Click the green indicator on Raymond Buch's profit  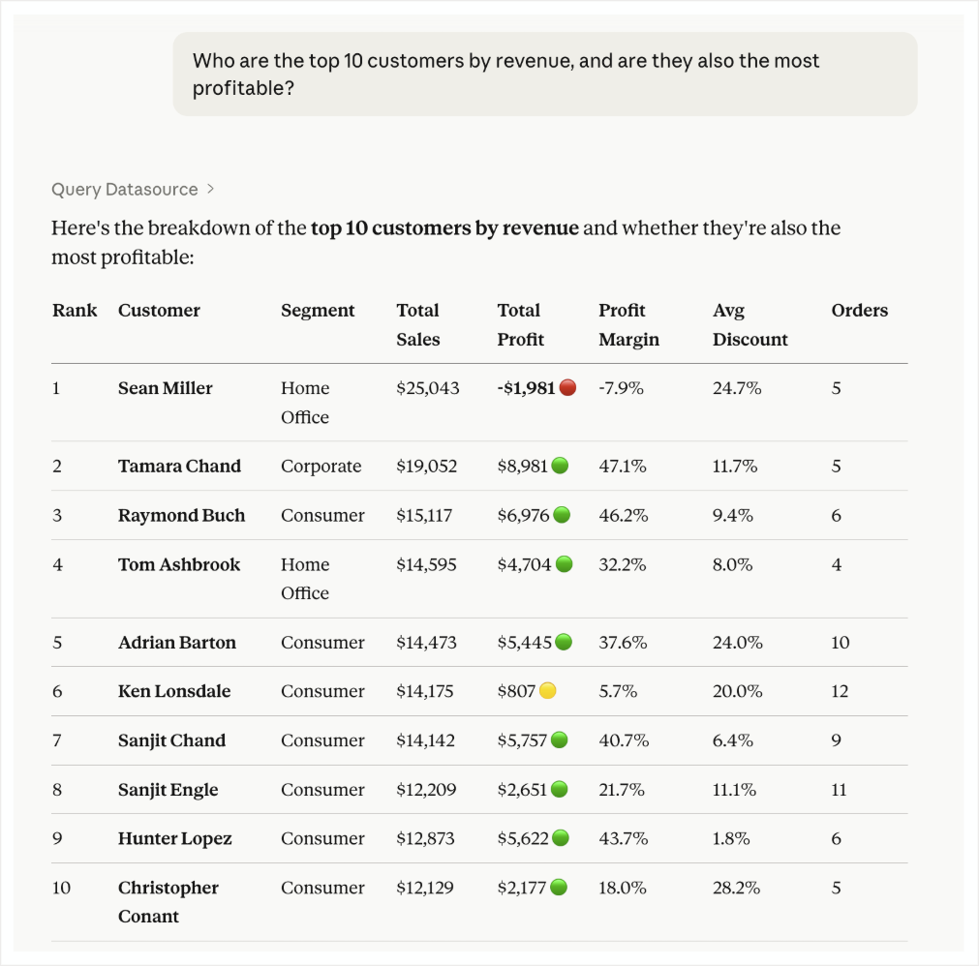(560, 515)
